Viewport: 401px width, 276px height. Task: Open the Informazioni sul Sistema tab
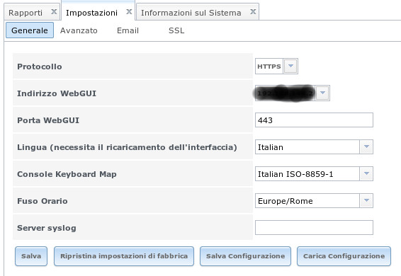pyautogui.click(x=191, y=13)
